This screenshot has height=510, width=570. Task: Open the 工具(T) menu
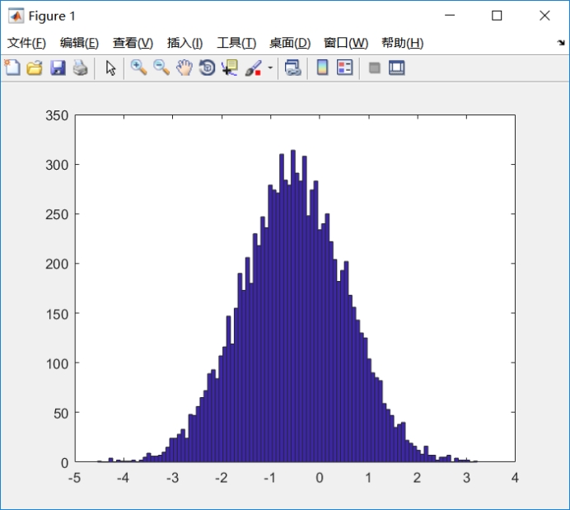coord(236,43)
